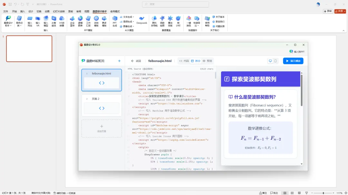
Task: Click the 倍数绘图 icon
Action: coord(162,21)
